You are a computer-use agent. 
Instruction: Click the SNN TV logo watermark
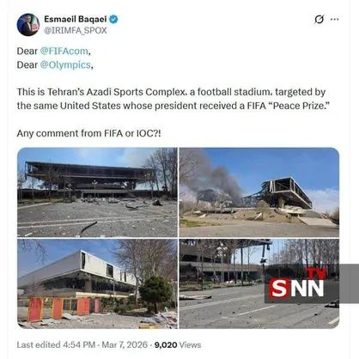(x=298, y=283)
